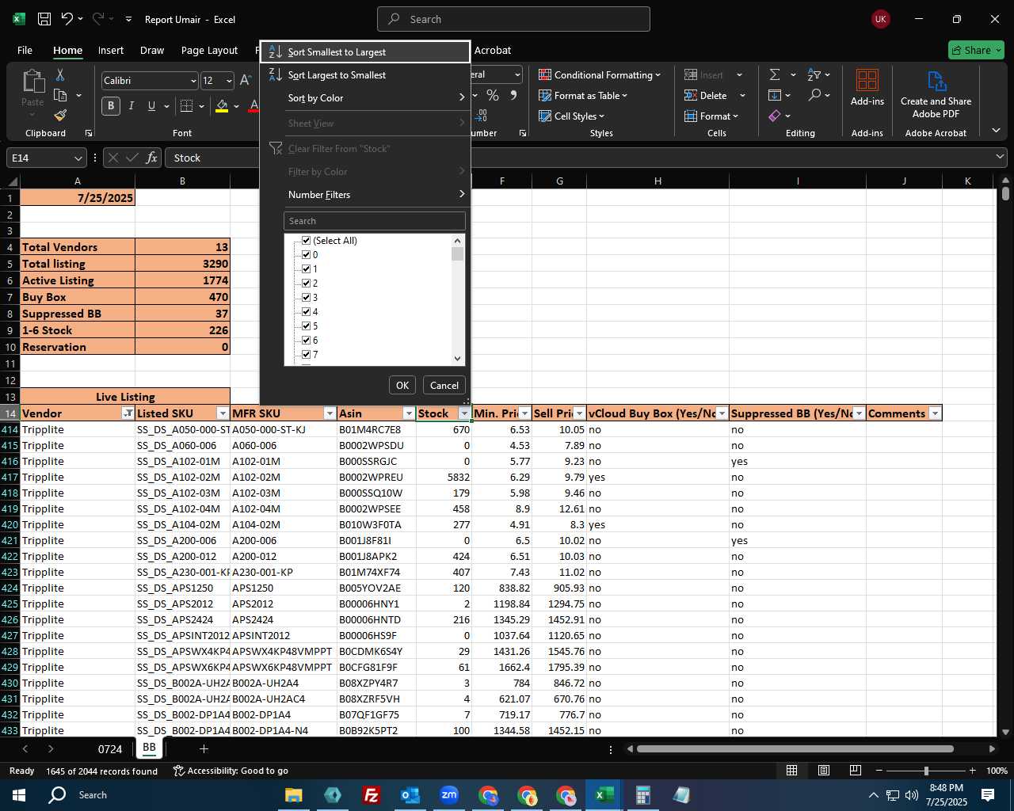
Task: Open Calculator from the taskbar
Action: coord(642,794)
